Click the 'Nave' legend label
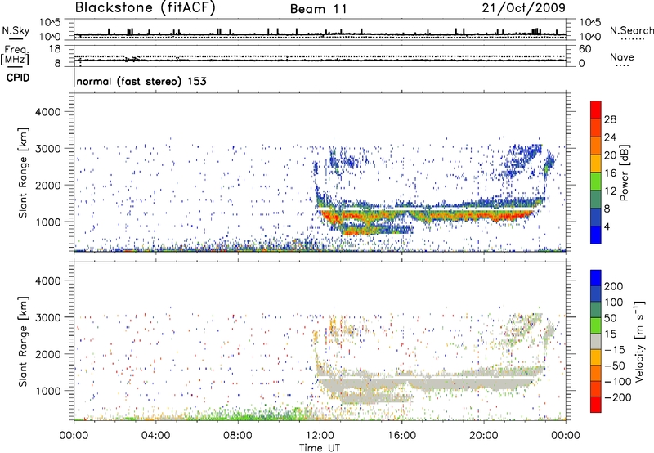Screen dimensions: 654x453 click(621, 57)
